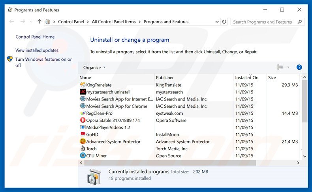Click the Windows features shield icon
Viewport: 312px width, 192px height.
(x=10, y=59)
